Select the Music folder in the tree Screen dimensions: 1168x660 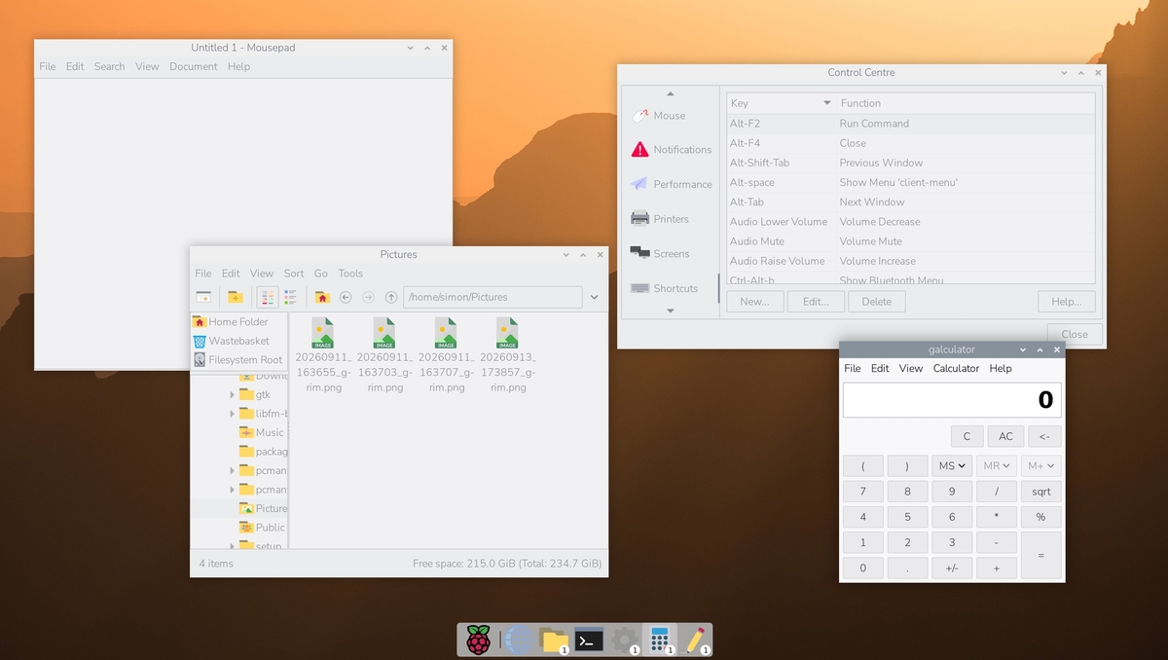(263, 432)
